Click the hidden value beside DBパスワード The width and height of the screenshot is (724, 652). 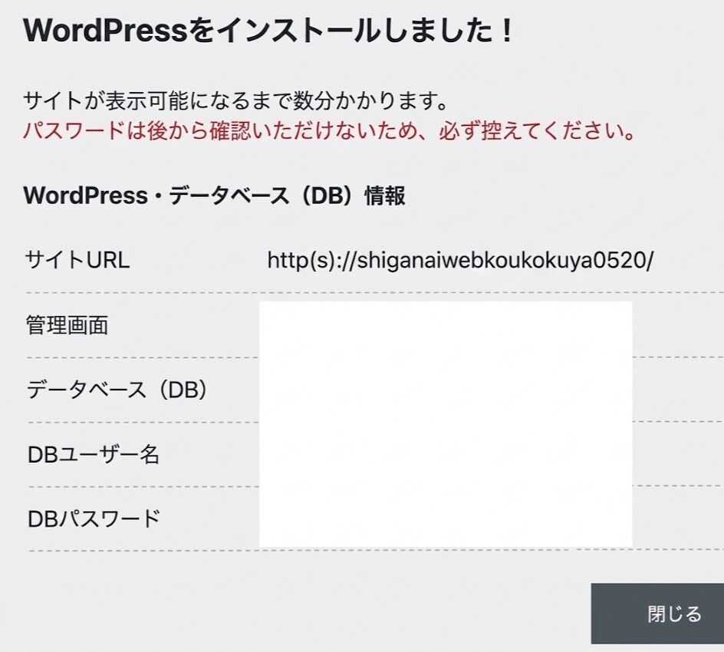click(x=445, y=518)
